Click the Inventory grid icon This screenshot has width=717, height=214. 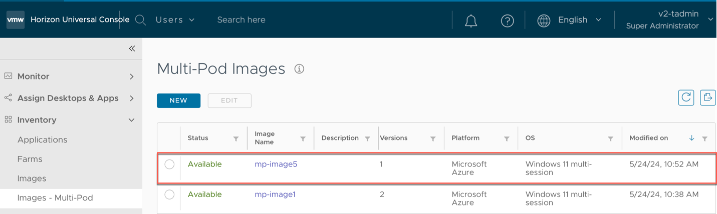coord(9,119)
